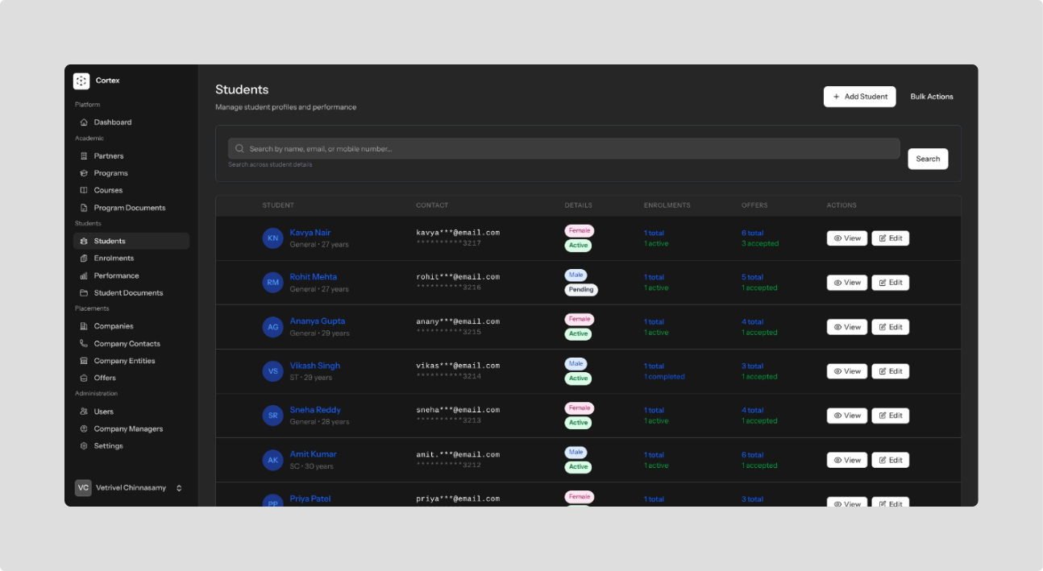Image resolution: width=1043 pixels, height=571 pixels.
Task: View Ananya Gupta's profile
Action: [x=847, y=327]
